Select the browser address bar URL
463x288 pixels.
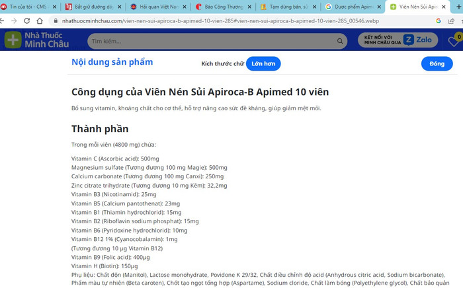coord(220,21)
